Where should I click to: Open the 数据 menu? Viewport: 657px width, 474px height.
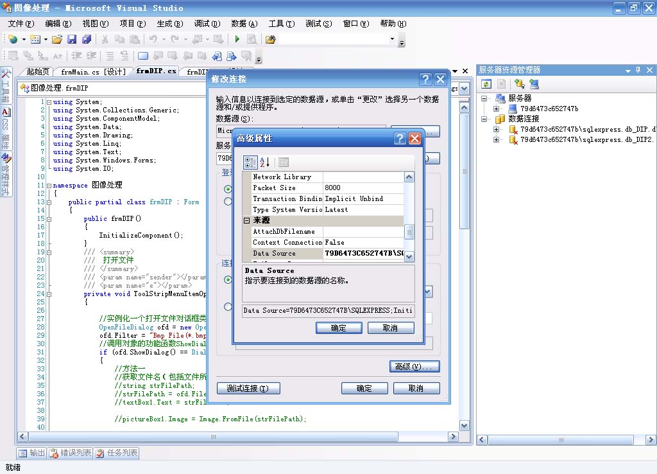click(244, 24)
